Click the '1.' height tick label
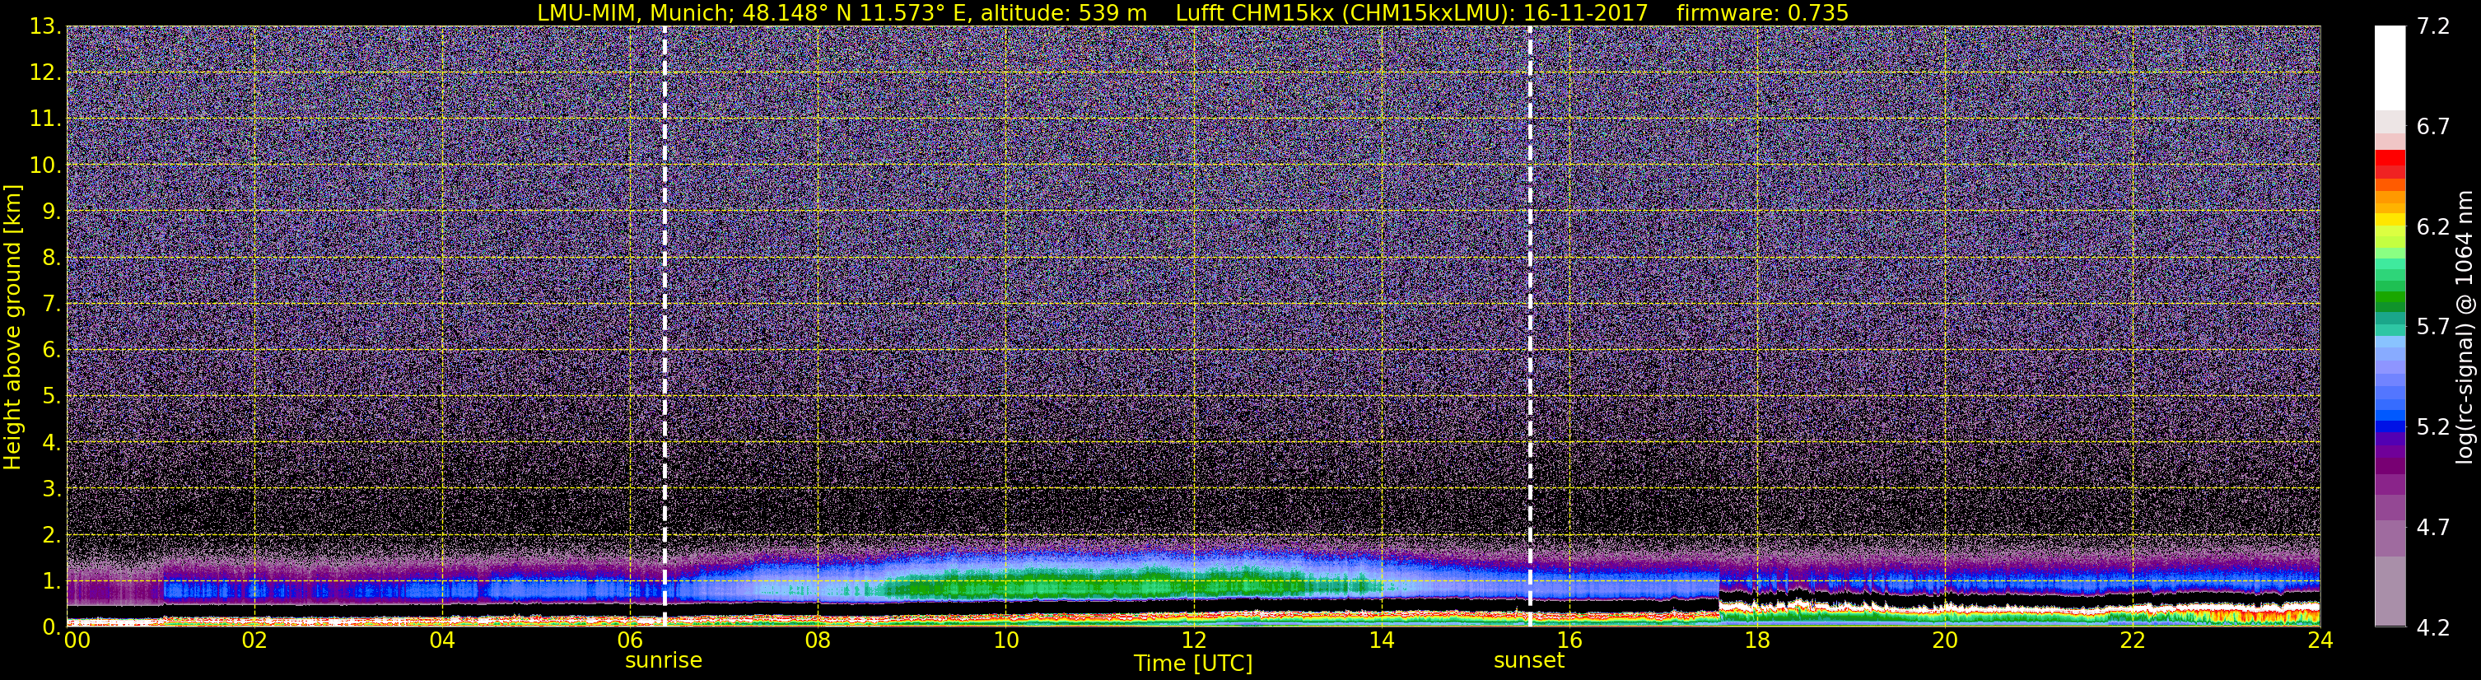The width and height of the screenshot is (2481, 680). click(50, 580)
